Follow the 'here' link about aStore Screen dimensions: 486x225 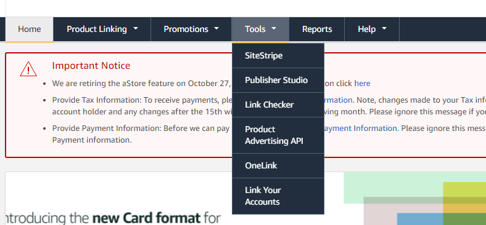[x=362, y=84]
